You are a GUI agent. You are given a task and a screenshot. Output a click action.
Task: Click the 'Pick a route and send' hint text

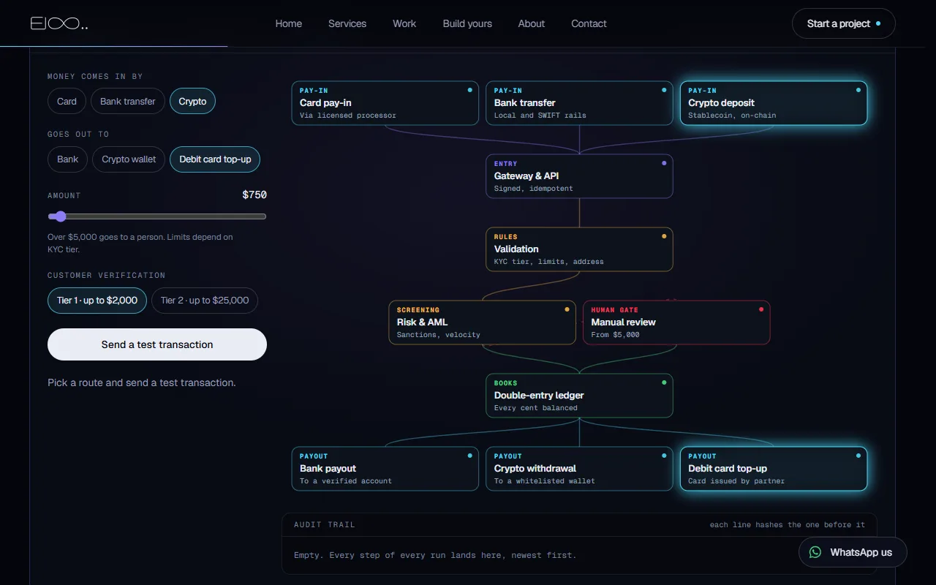142,382
